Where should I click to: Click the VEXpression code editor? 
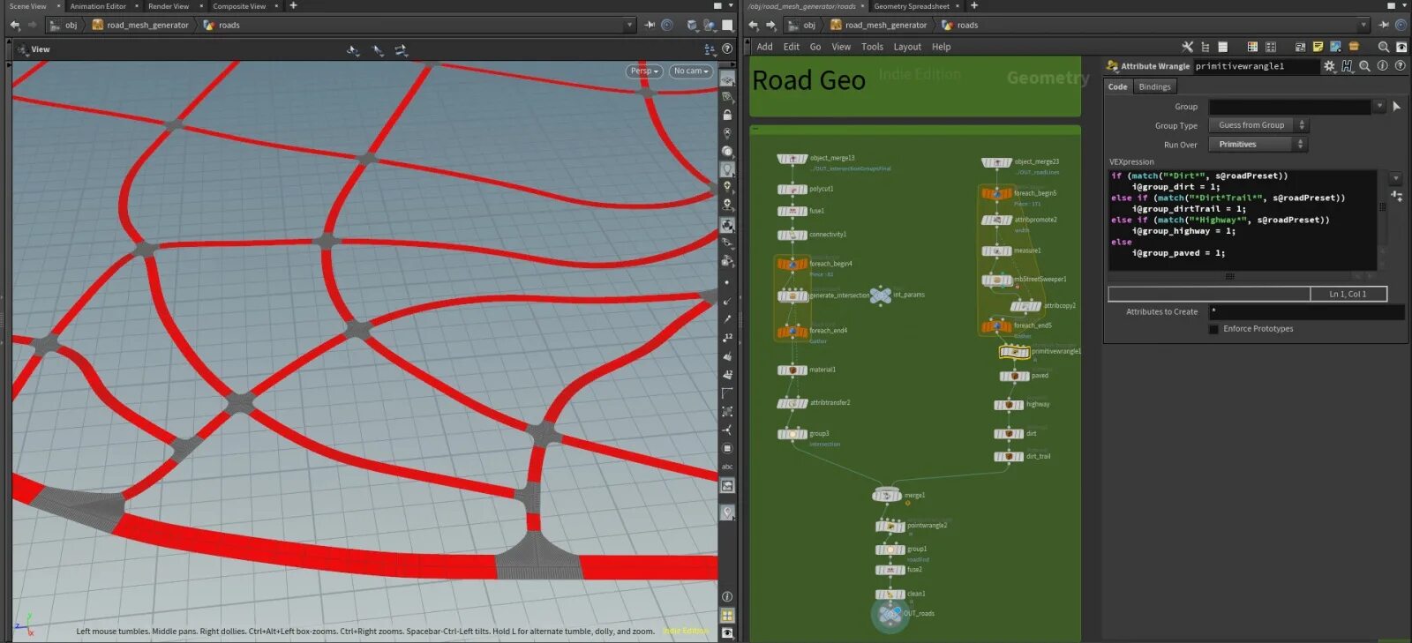pyautogui.click(x=1243, y=220)
